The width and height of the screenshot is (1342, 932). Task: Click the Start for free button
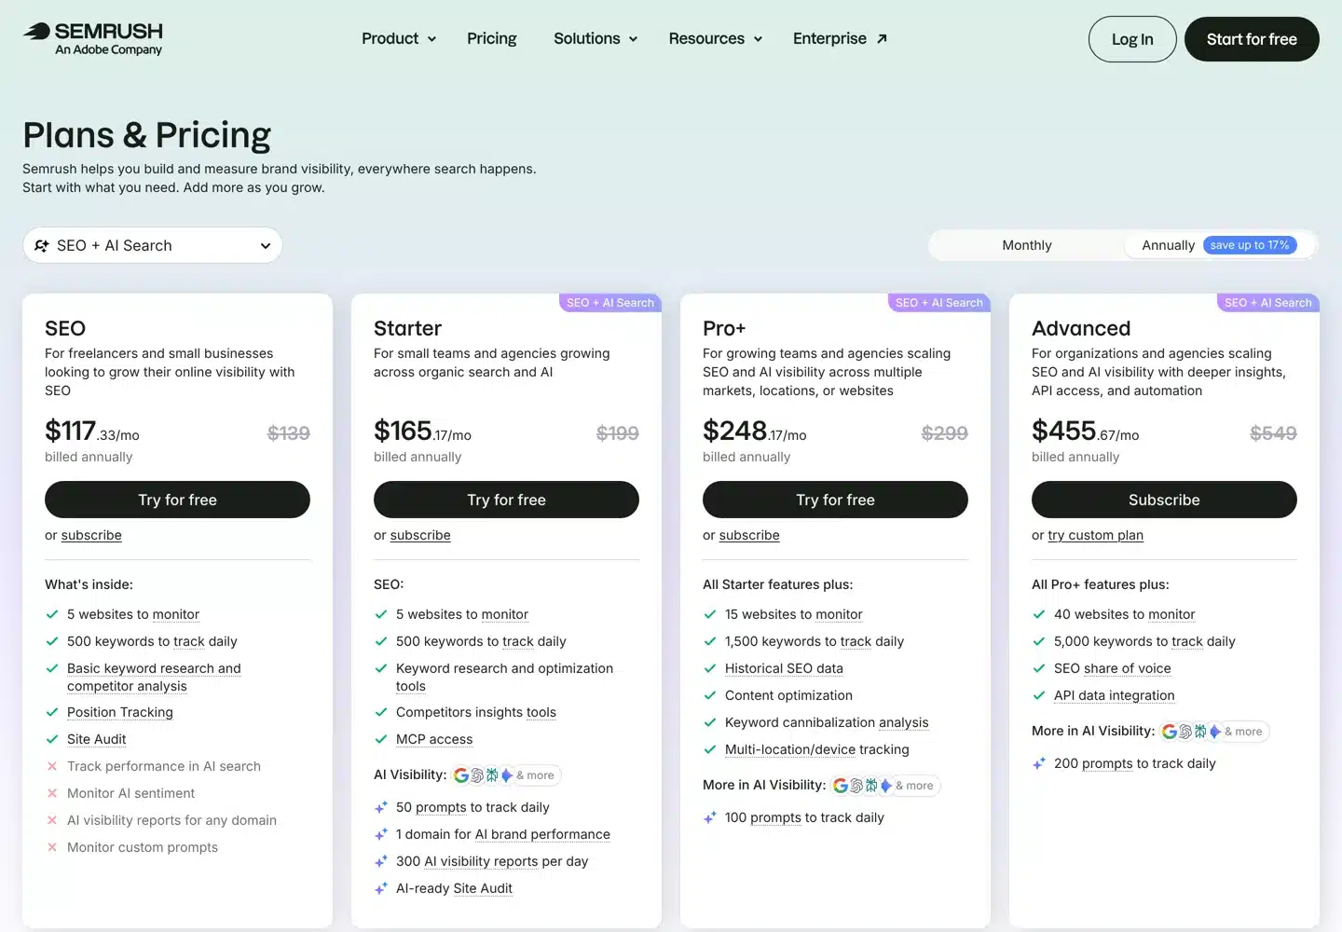pos(1252,39)
